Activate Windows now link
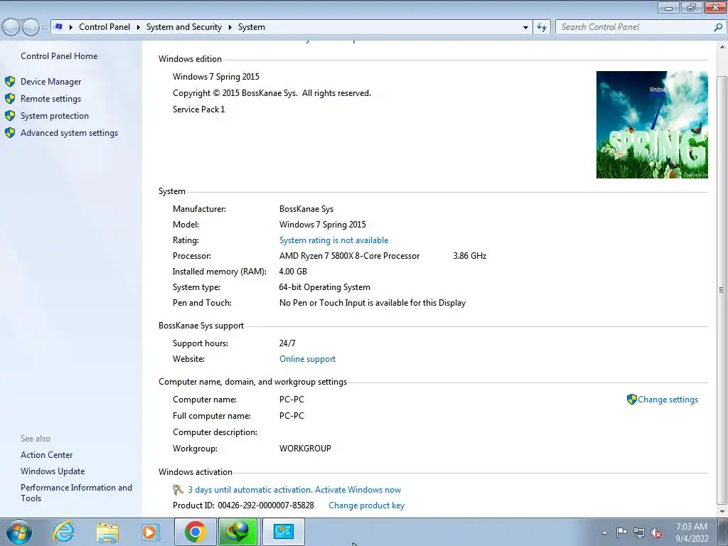Screen dimensions: 728x546 [358, 490]
